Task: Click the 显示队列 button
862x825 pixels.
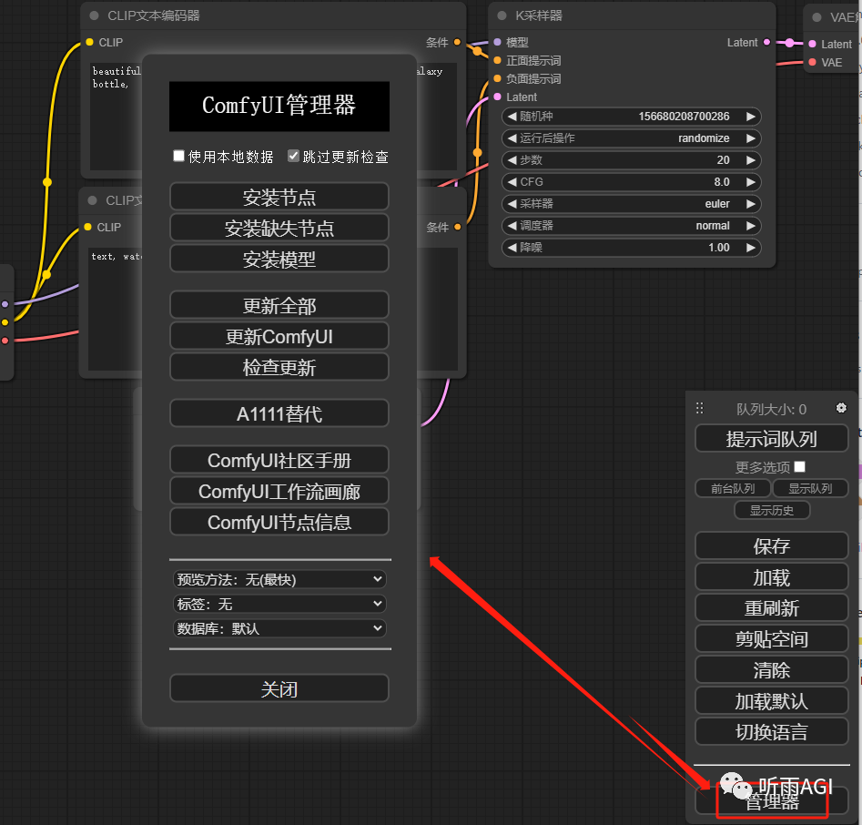Action: pos(810,488)
